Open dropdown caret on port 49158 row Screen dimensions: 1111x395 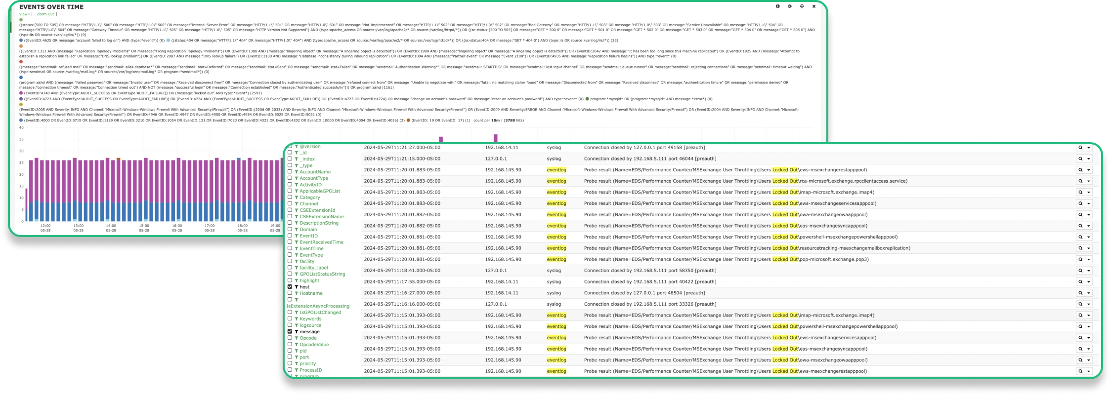pyautogui.click(x=1088, y=148)
